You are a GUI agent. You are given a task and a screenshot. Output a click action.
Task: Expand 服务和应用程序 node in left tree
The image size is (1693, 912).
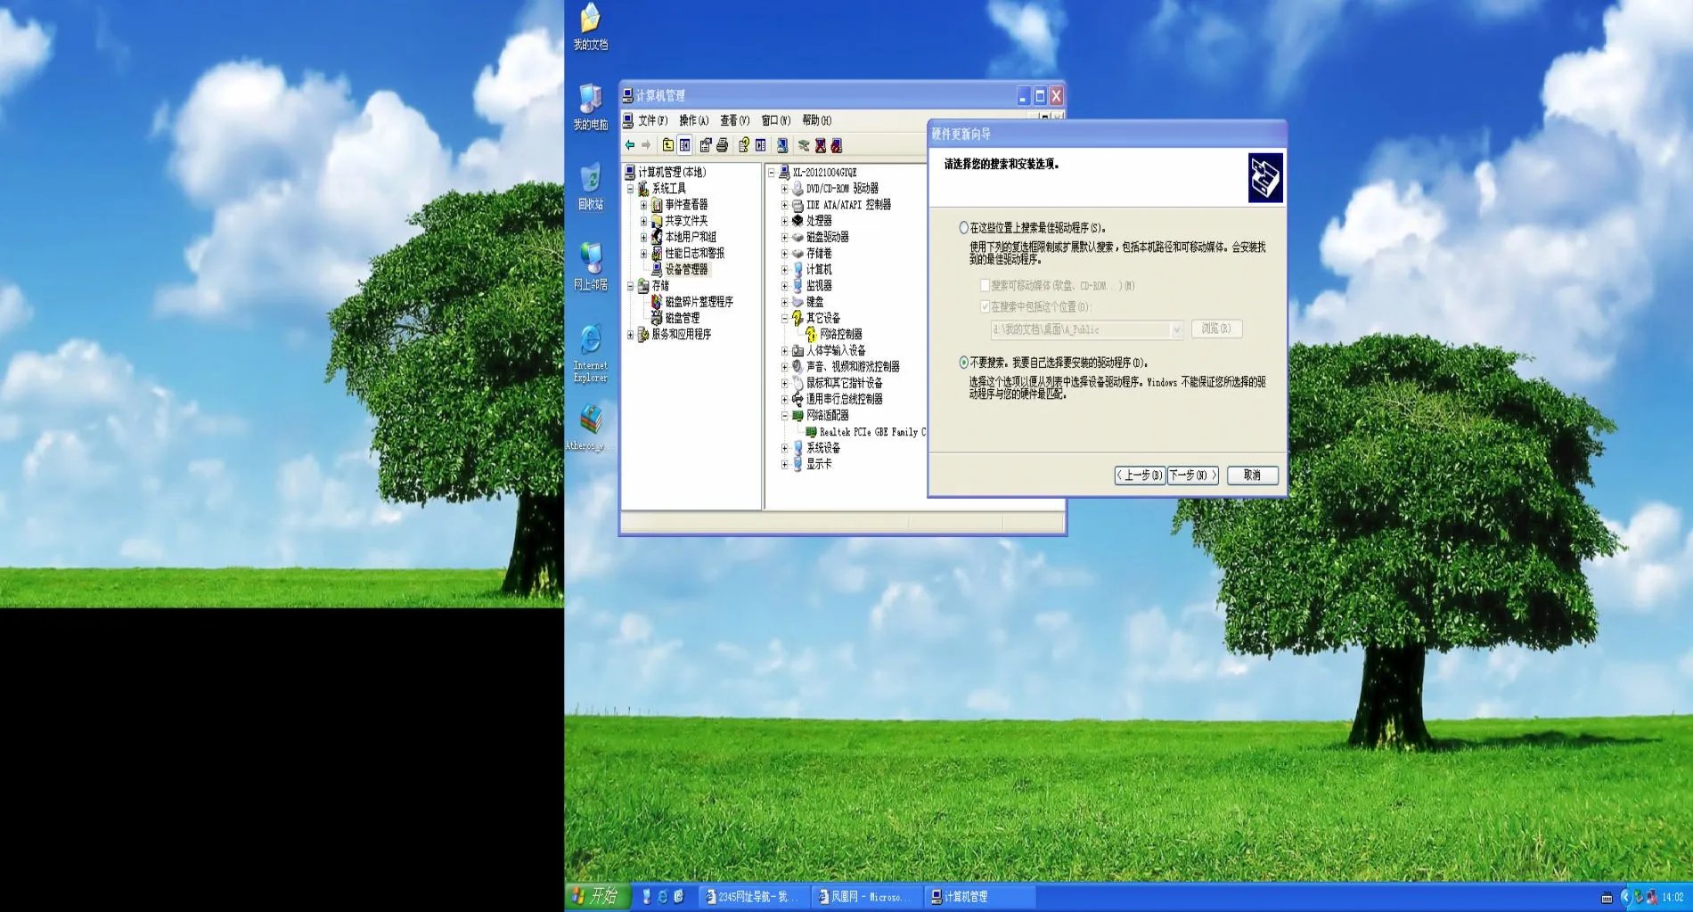[630, 335]
